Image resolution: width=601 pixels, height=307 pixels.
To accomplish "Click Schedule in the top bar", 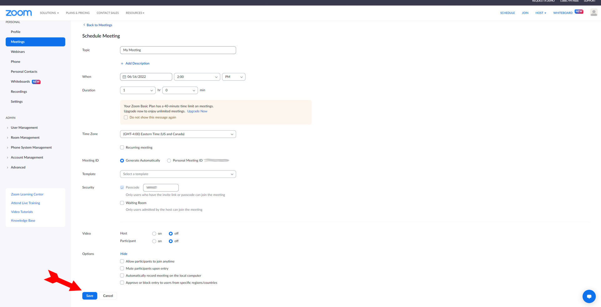I will [507, 13].
